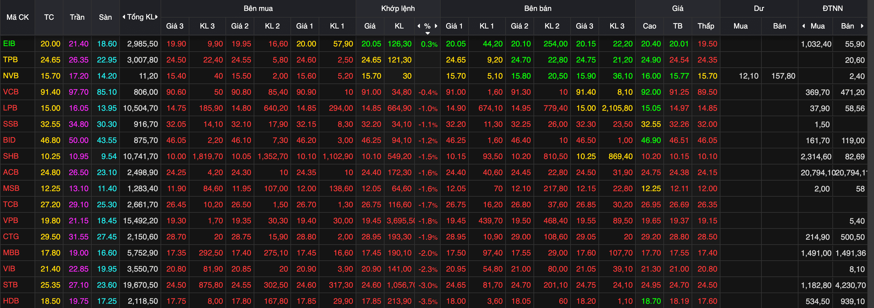Image resolution: width=874 pixels, height=308 pixels.
Task: Click the right arrow after % header
Action: pyautogui.click(x=436, y=26)
